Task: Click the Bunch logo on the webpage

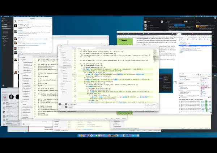Action: 123,40
